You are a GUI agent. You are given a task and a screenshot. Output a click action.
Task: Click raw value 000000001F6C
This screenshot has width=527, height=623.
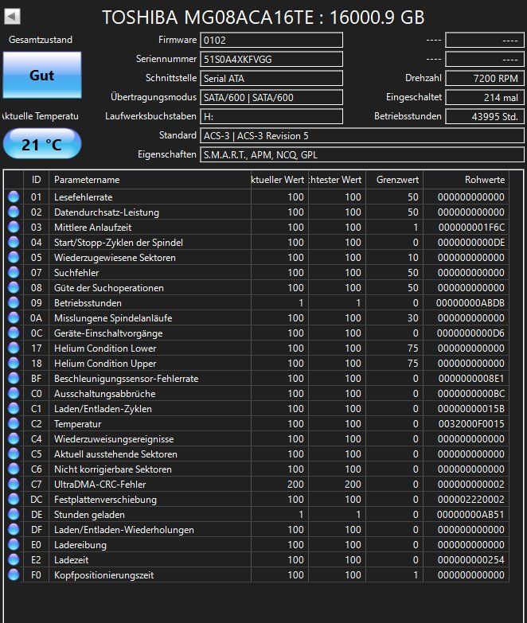471,228
